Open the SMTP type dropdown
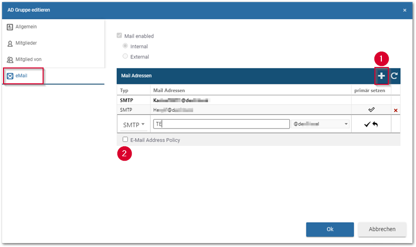 (x=133, y=124)
